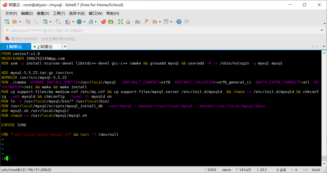
Task: Click the Find magnifier icon
Action: [58, 22]
